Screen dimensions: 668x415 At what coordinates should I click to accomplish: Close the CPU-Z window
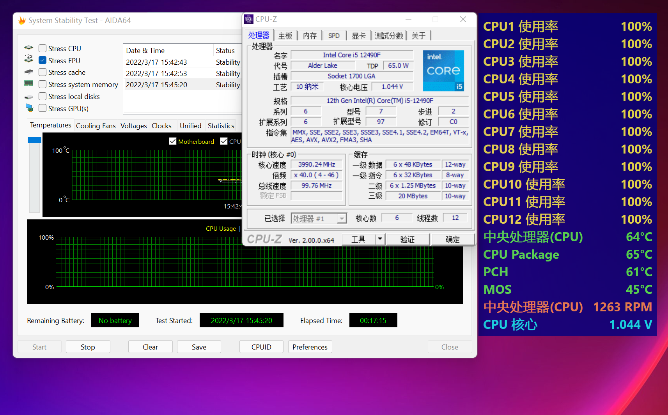tap(463, 19)
